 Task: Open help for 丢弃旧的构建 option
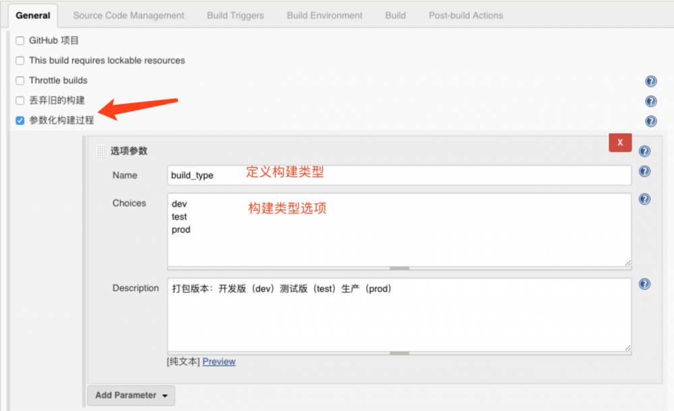click(651, 101)
